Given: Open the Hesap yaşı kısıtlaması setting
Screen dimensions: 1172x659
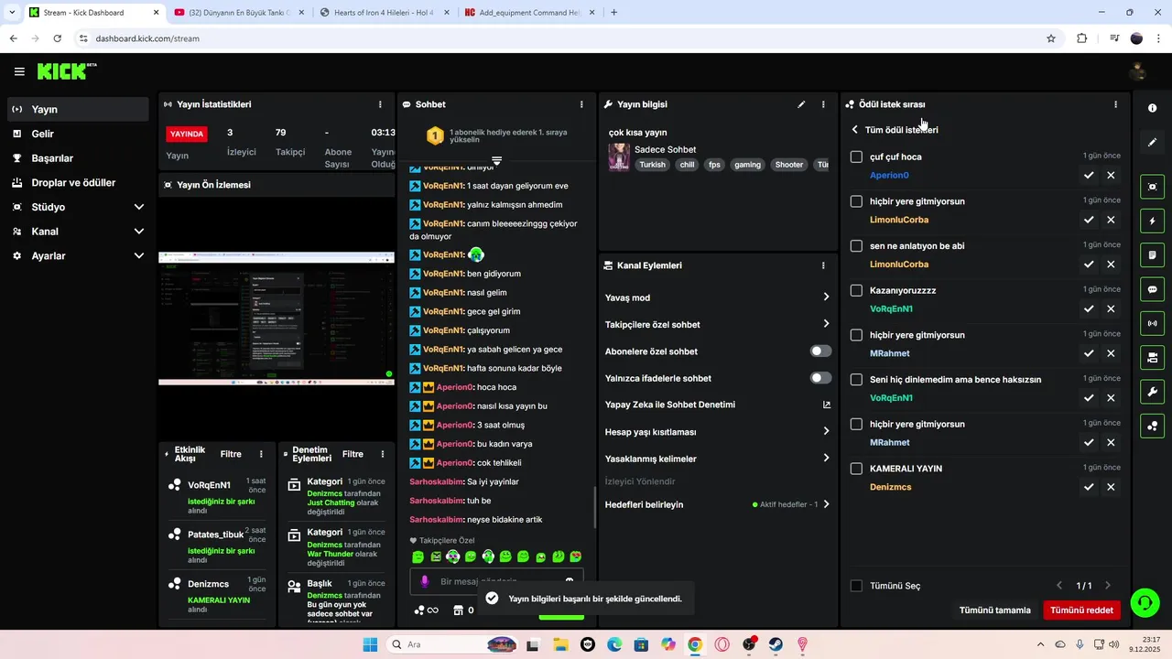Looking at the screenshot, I should pyautogui.click(x=718, y=432).
